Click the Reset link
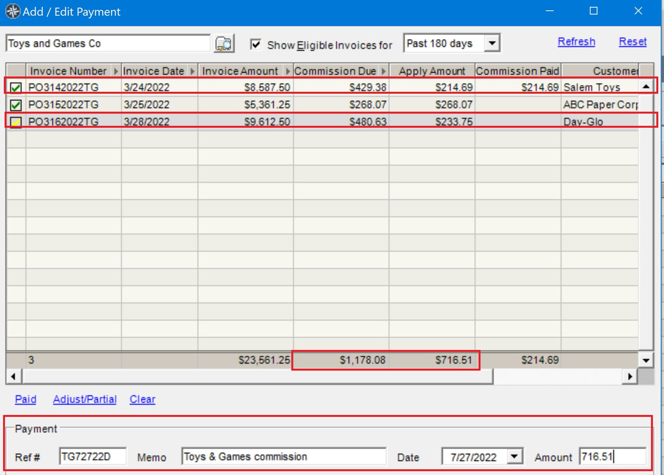The height and width of the screenshot is (475, 664). [633, 42]
